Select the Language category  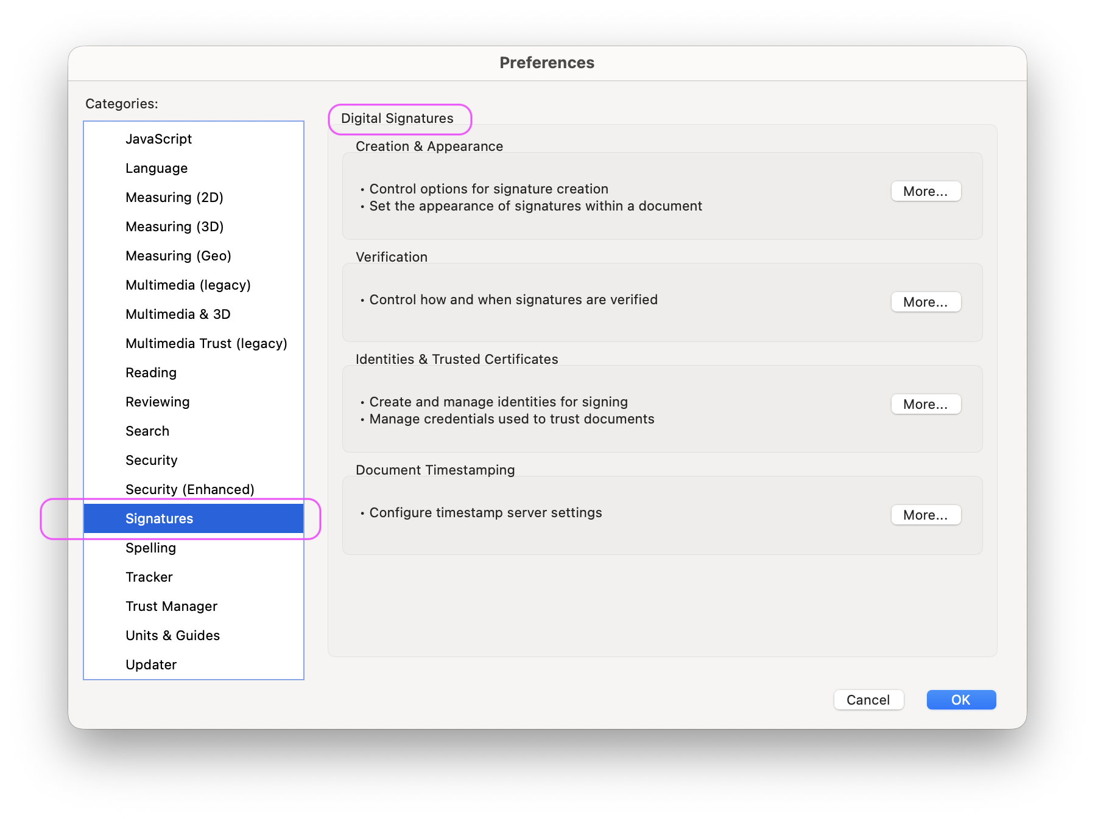click(157, 168)
